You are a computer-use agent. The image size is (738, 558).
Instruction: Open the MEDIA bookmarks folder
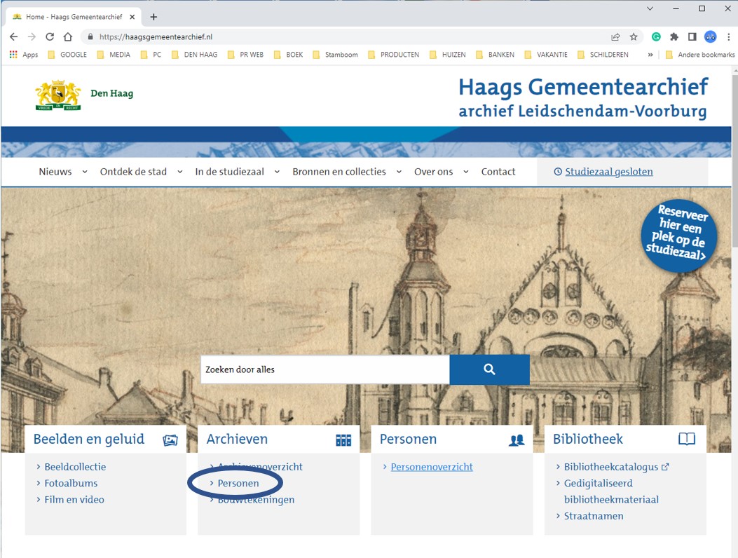coord(114,55)
